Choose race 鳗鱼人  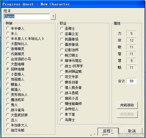pyautogui.click(x=13, y=85)
